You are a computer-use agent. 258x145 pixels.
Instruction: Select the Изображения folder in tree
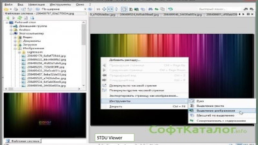(33, 48)
